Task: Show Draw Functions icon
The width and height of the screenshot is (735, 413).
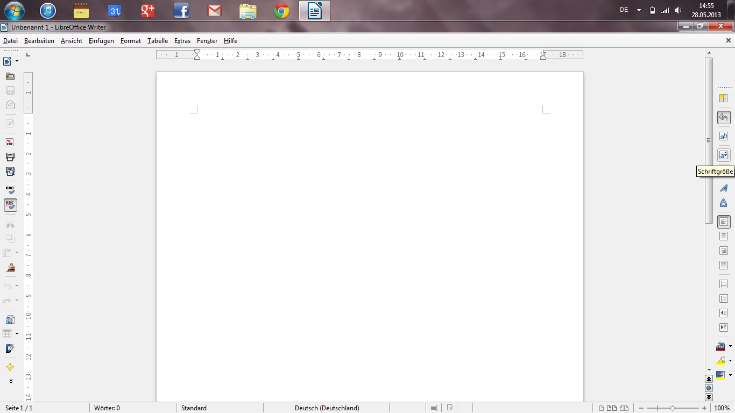Action: click(x=10, y=348)
